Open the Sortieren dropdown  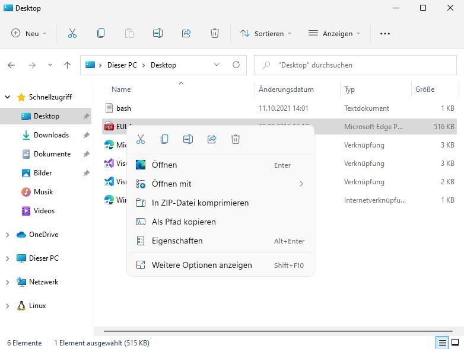(x=266, y=33)
